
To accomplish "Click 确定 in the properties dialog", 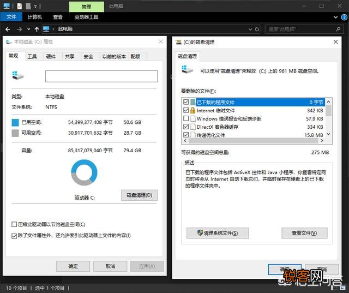I will pyautogui.click(x=73, y=266).
